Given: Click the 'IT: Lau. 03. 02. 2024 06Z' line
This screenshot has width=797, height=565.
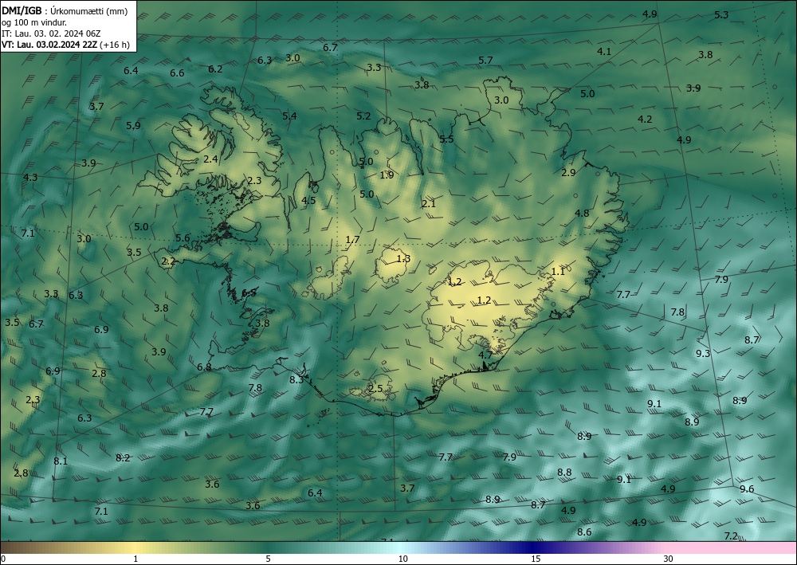Looking at the screenshot, I should coord(51,33).
